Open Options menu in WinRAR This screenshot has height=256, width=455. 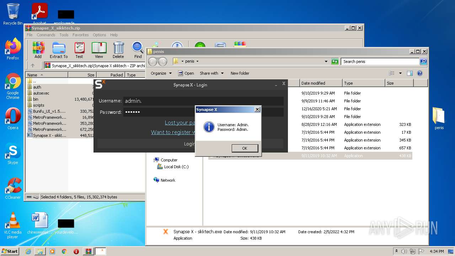(100, 35)
